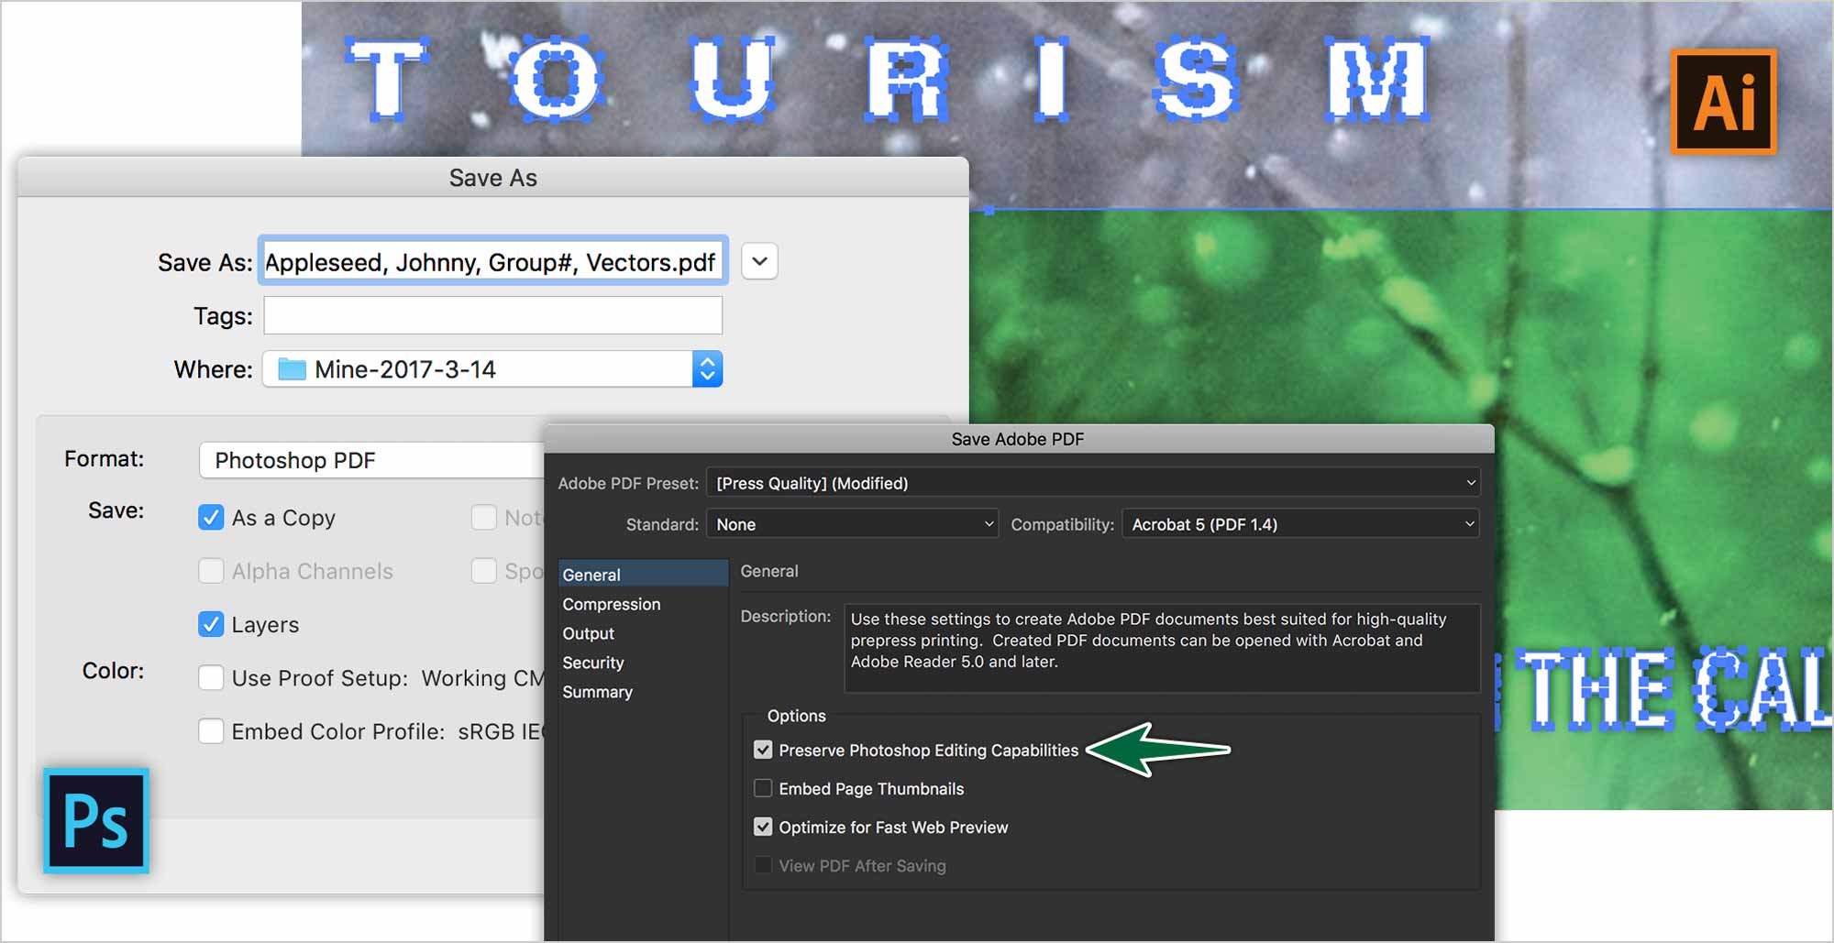Image resolution: width=1834 pixels, height=943 pixels.
Task: Click the Tags input field
Action: (492, 316)
